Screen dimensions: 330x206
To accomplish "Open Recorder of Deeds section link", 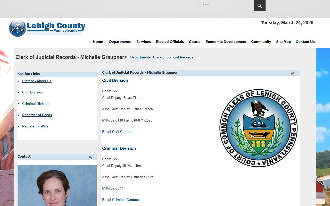I will pos(37,115).
